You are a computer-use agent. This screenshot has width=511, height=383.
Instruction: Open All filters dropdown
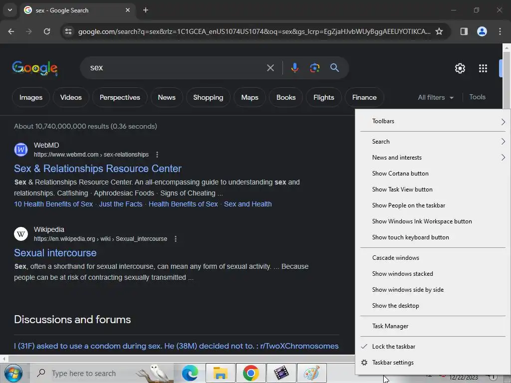coord(435,97)
